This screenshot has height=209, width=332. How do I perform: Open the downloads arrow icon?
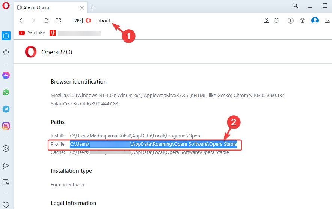click(x=327, y=21)
